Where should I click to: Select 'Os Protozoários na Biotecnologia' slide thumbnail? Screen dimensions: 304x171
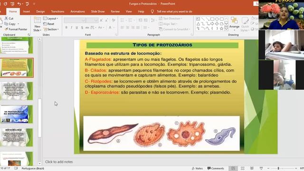[x=17, y=114]
